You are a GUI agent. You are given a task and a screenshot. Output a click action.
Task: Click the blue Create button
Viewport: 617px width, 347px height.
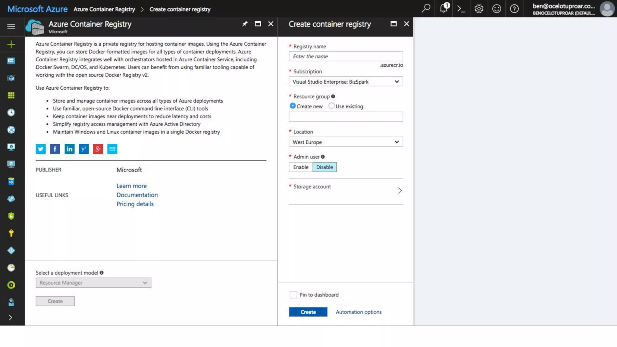coord(308,312)
